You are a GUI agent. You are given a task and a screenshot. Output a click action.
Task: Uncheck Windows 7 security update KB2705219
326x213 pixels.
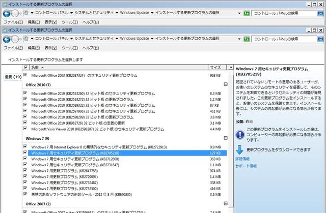tap(25, 153)
